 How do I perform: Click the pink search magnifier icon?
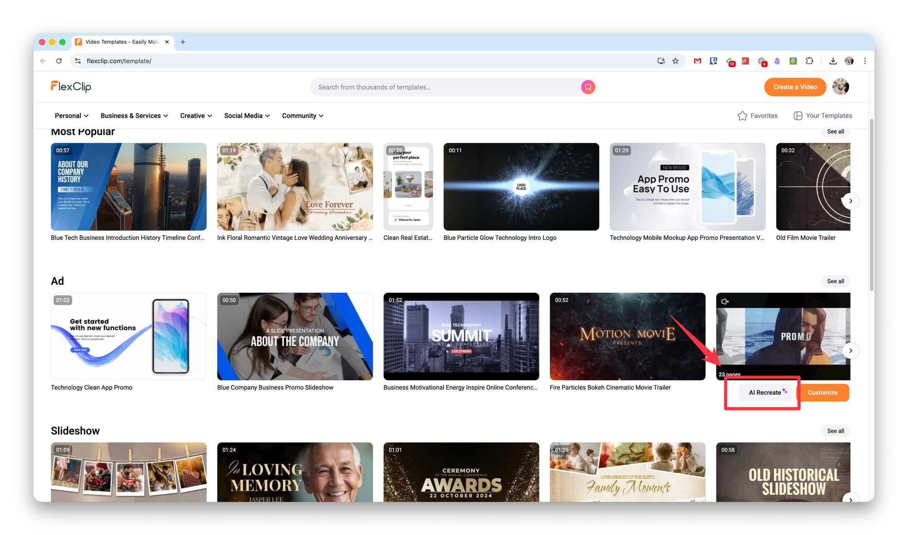click(588, 87)
